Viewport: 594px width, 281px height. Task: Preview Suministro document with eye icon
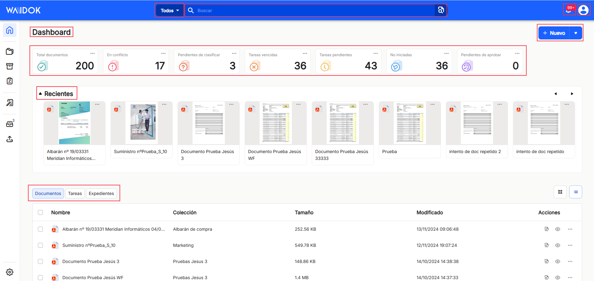point(558,245)
